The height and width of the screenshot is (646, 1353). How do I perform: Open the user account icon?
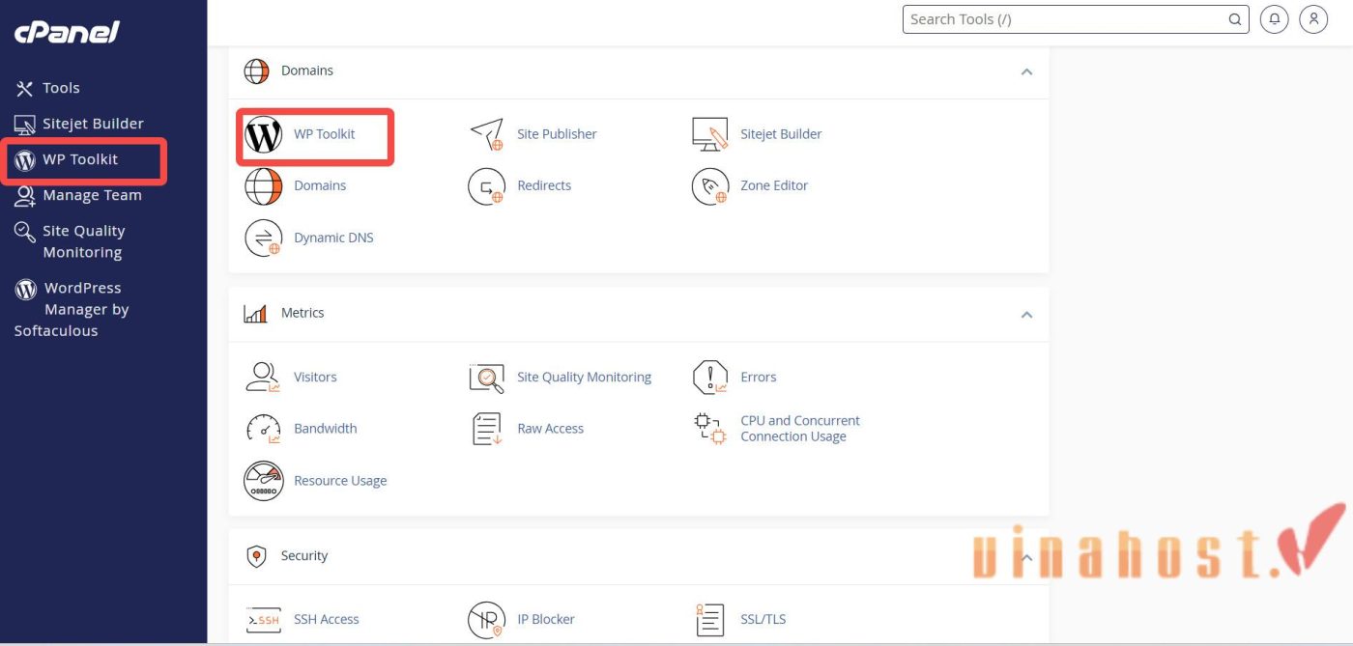pos(1313,19)
